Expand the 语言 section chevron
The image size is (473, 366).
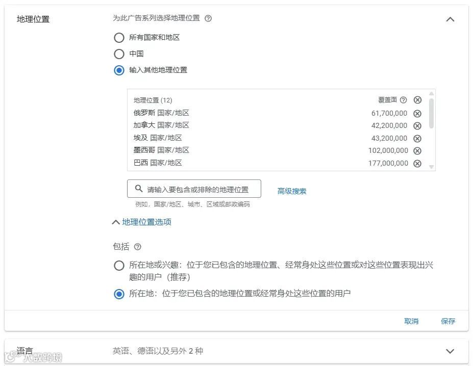pos(450,351)
